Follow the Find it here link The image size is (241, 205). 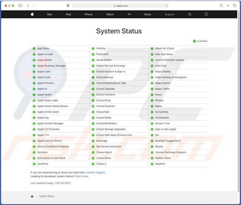pyautogui.click(x=81, y=176)
